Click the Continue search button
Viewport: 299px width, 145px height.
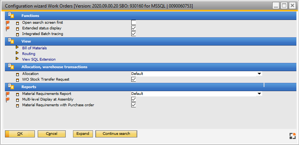pyautogui.click(x=116, y=134)
